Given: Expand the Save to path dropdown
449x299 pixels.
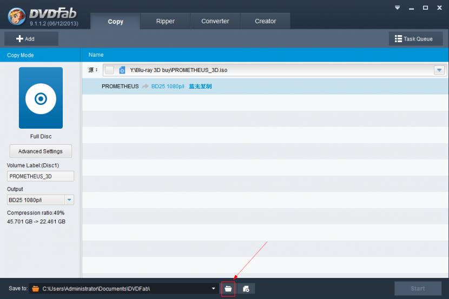Looking at the screenshot, I should [x=214, y=289].
